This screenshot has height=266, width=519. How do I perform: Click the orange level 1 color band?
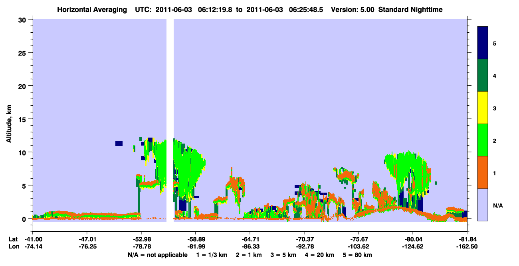pos(483,172)
